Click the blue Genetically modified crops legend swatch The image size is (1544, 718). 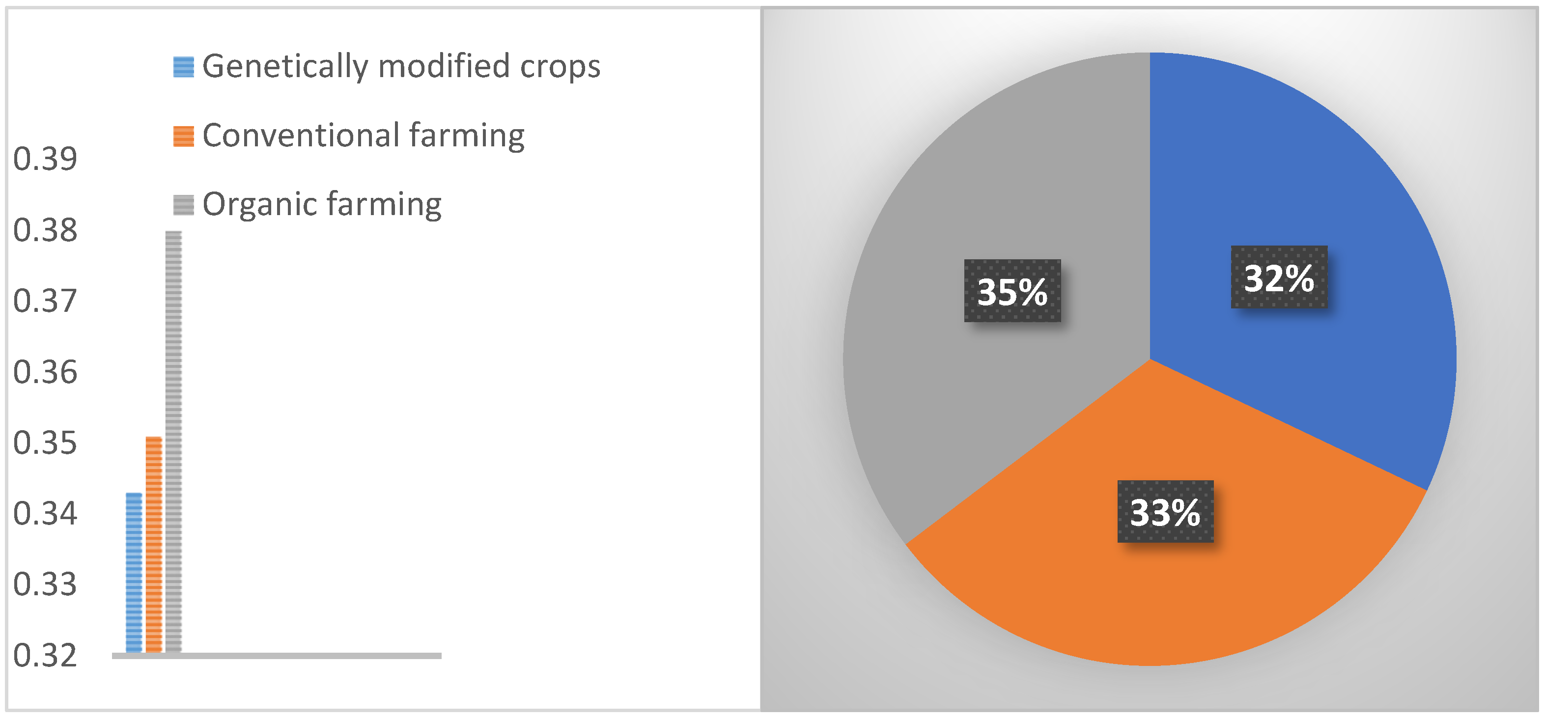(x=183, y=66)
